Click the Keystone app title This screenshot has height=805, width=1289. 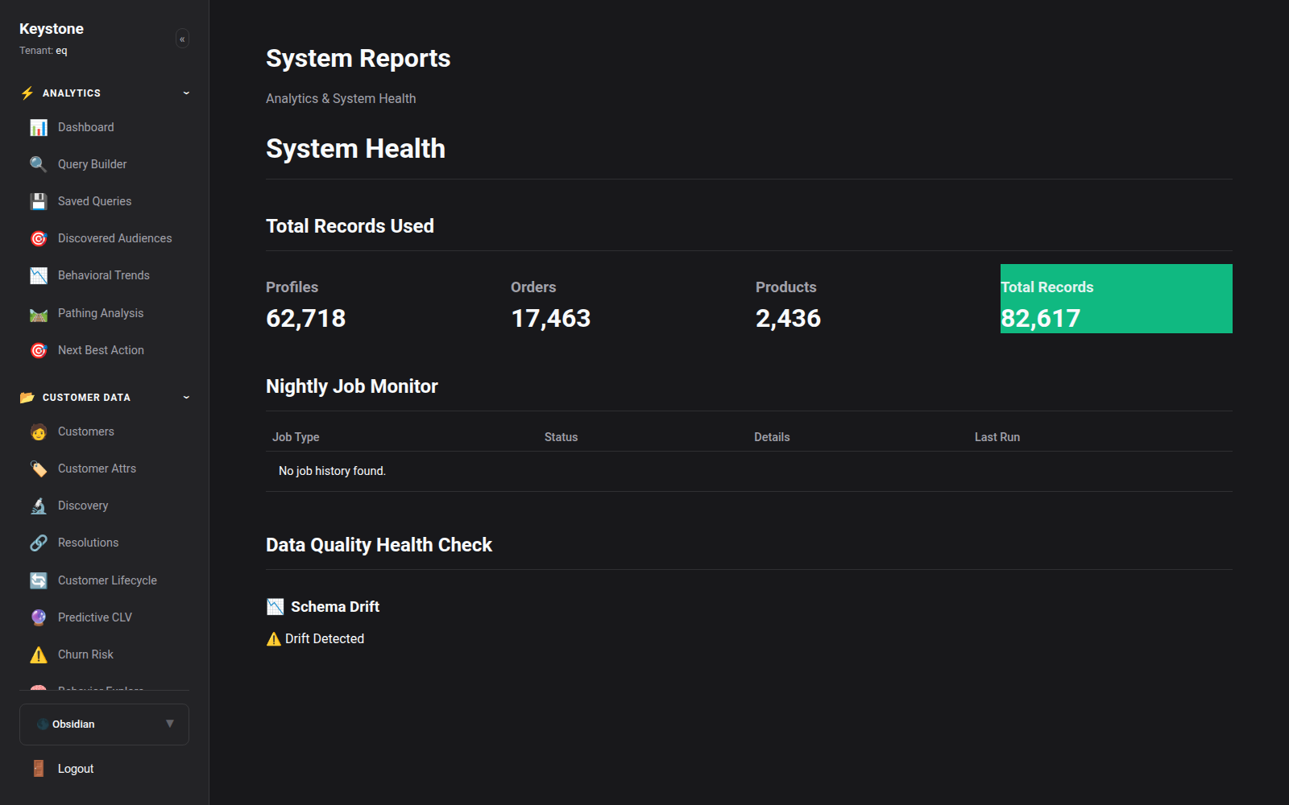[x=52, y=29]
